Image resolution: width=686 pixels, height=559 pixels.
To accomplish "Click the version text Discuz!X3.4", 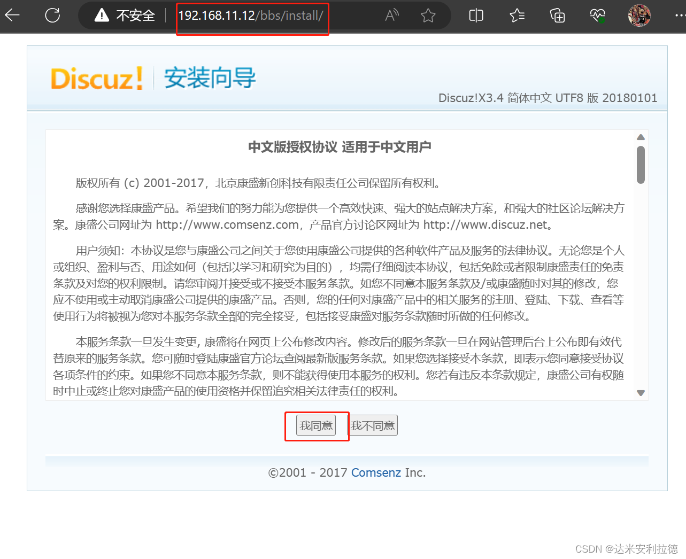I will click(471, 98).
